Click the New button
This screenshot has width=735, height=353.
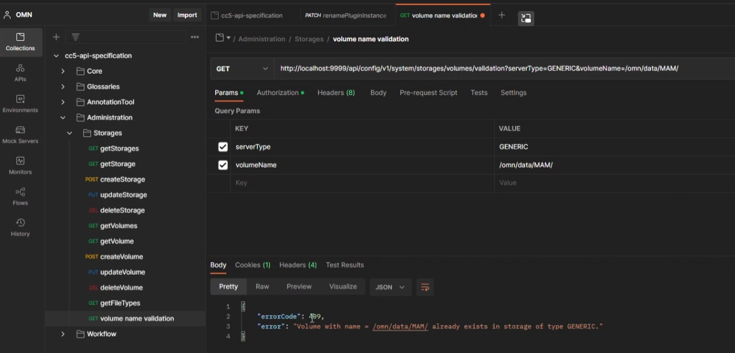[160, 15]
